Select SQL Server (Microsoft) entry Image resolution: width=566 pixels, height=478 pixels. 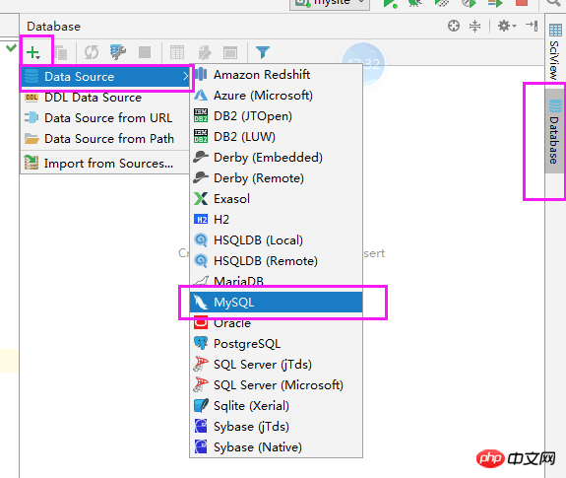277,385
